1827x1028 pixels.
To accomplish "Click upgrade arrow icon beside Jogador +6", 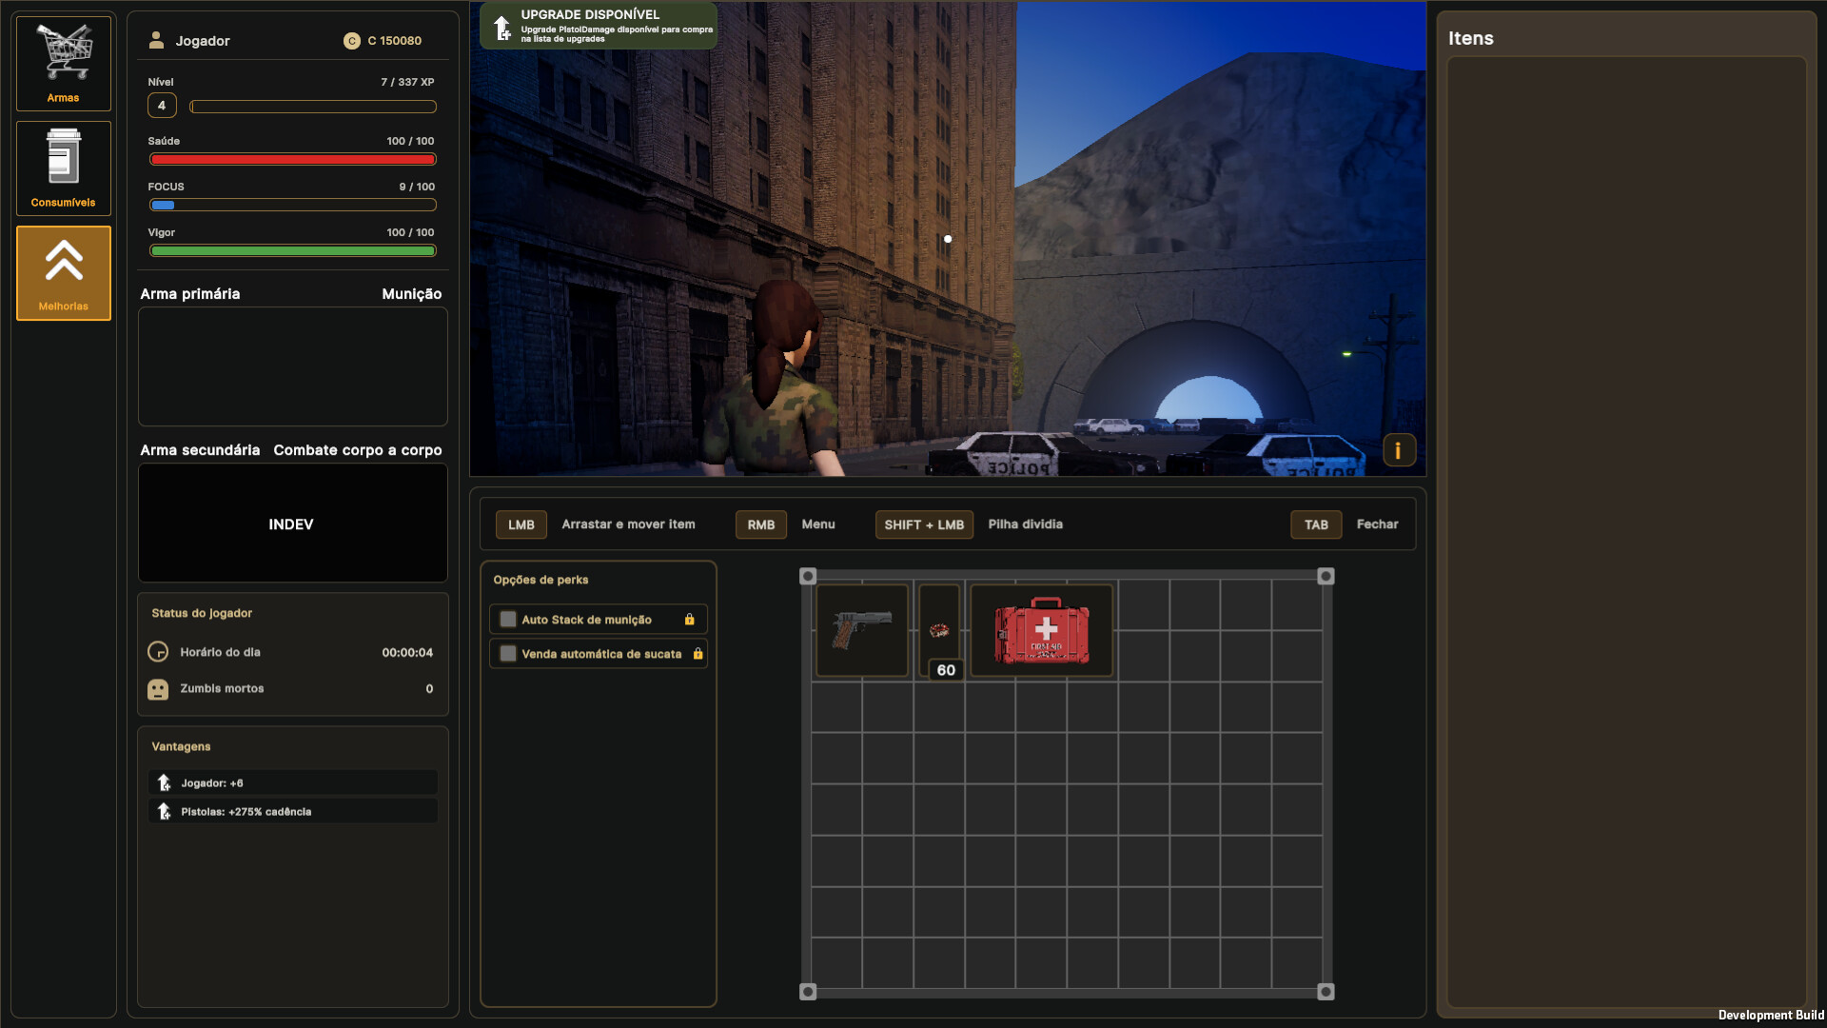I will pyautogui.click(x=164, y=782).
